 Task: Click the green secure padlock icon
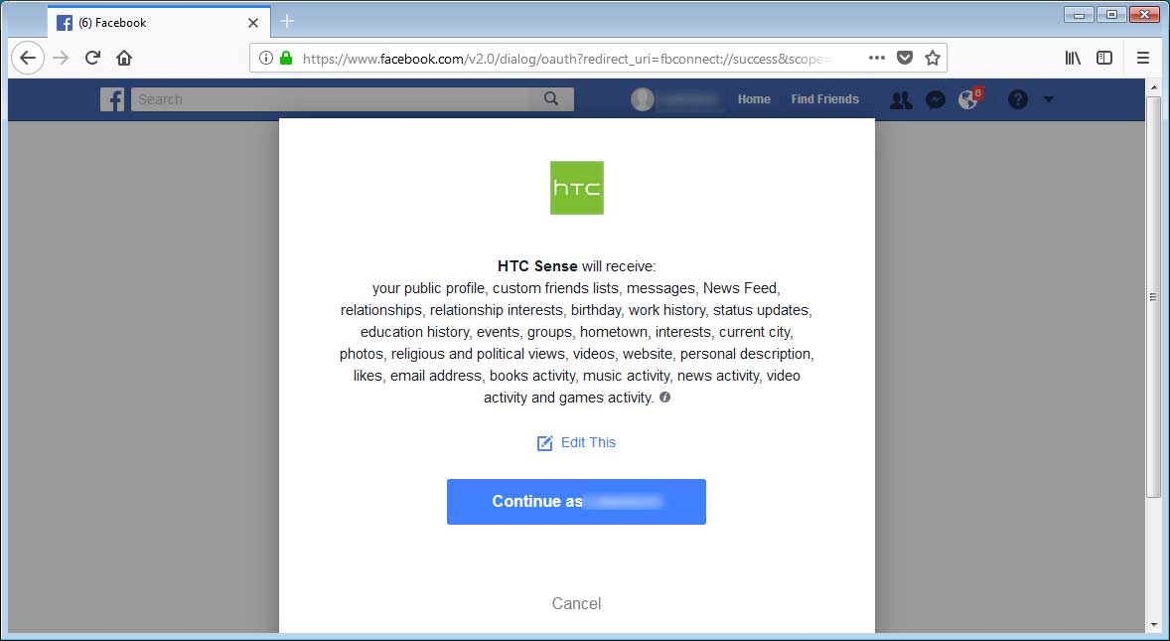[286, 58]
